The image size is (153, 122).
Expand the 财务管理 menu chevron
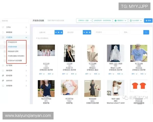tap(26, 75)
